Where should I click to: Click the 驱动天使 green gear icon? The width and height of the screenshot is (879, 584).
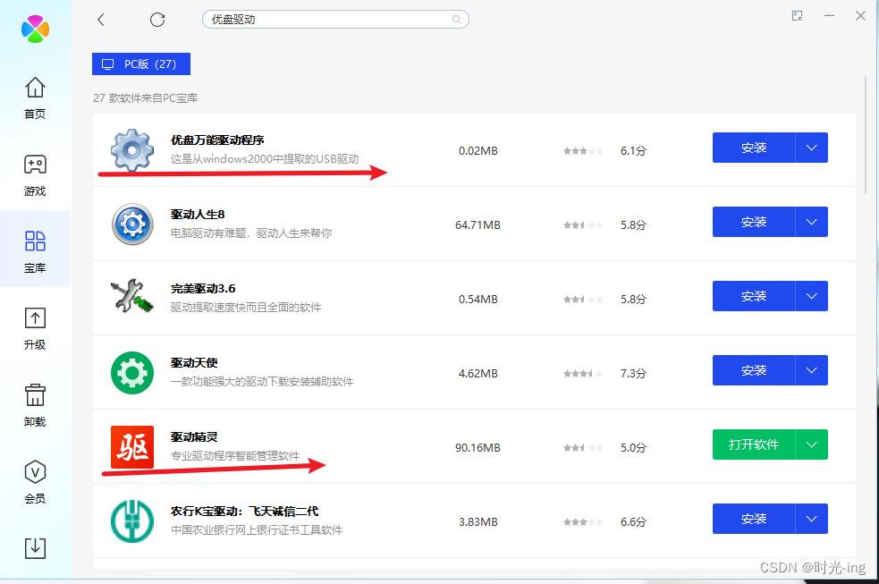point(132,373)
